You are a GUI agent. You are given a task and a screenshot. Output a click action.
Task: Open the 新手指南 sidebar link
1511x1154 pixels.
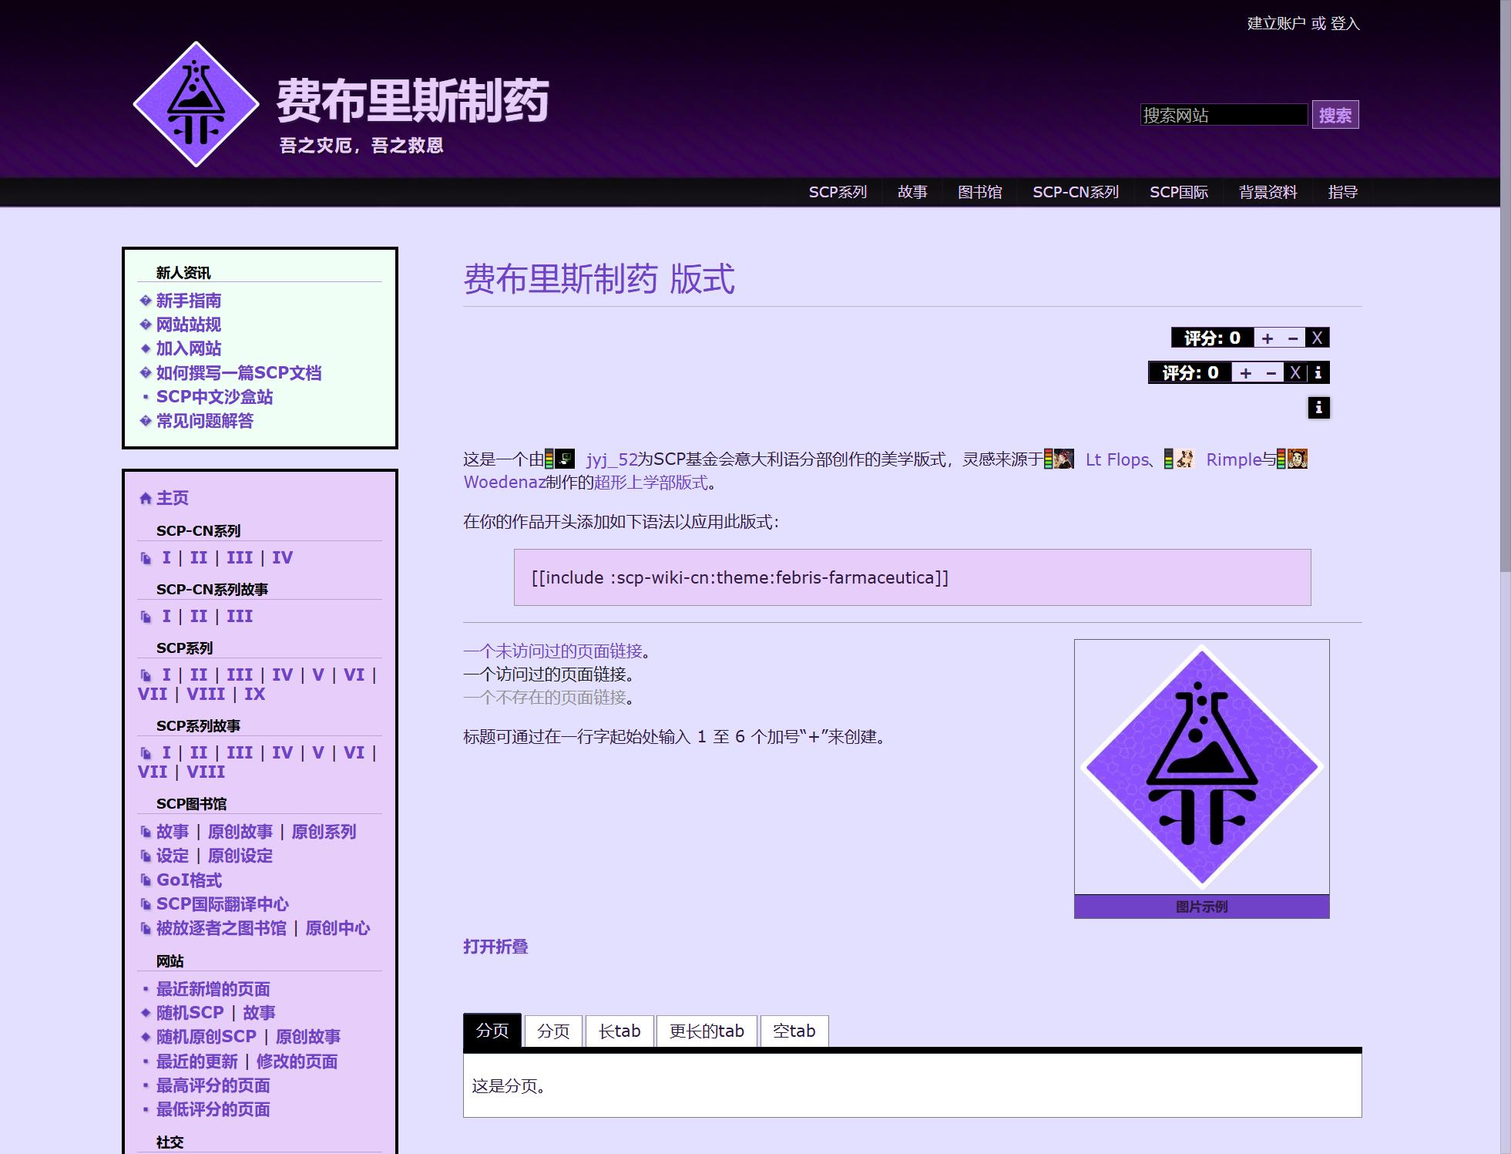click(x=189, y=301)
